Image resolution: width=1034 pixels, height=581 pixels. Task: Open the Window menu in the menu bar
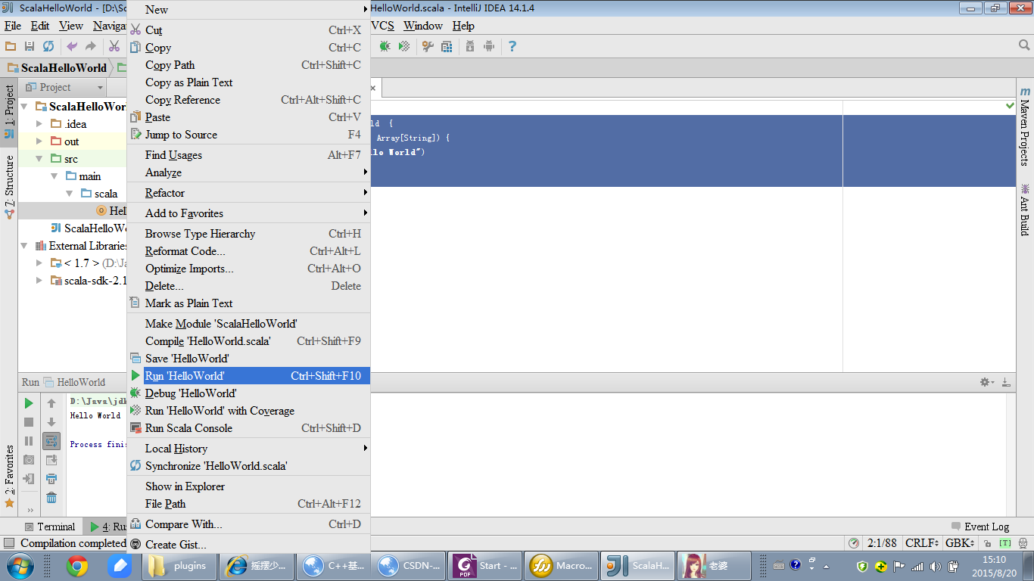(422, 26)
